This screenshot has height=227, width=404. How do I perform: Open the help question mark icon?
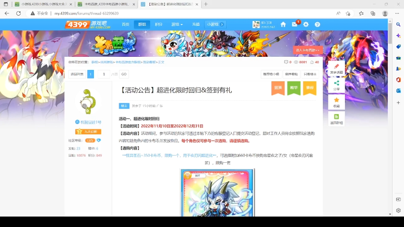(x=317, y=25)
